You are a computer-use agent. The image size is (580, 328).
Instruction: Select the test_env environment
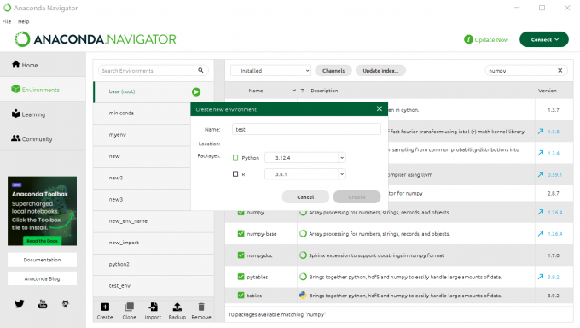(154, 286)
